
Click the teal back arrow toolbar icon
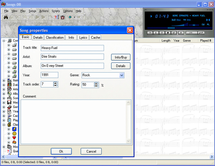70,17
